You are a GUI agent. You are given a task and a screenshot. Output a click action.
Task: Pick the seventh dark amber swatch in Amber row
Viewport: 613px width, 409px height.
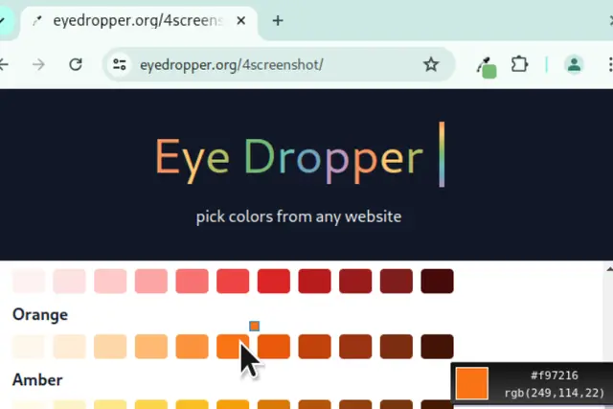pos(274,404)
